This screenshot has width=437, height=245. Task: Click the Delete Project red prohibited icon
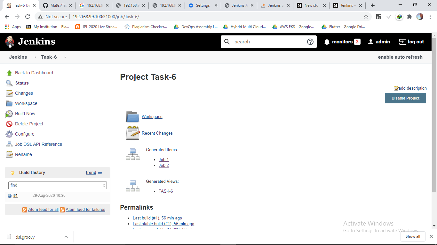click(x=9, y=124)
